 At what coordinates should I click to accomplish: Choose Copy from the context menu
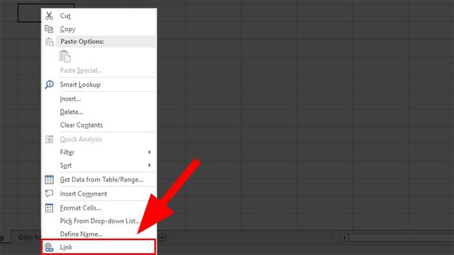pyautogui.click(x=99, y=29)
